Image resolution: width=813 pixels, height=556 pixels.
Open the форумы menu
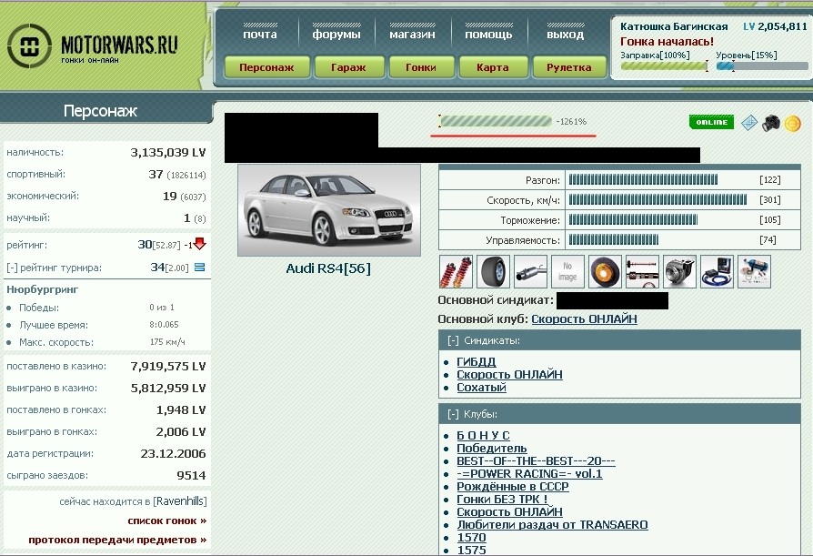coord(336,35)
